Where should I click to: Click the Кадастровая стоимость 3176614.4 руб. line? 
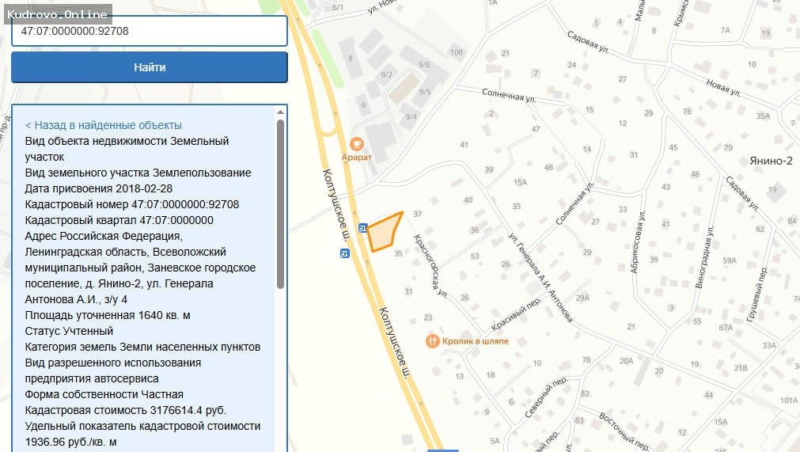pyautogui.click(x=126, y=410)
